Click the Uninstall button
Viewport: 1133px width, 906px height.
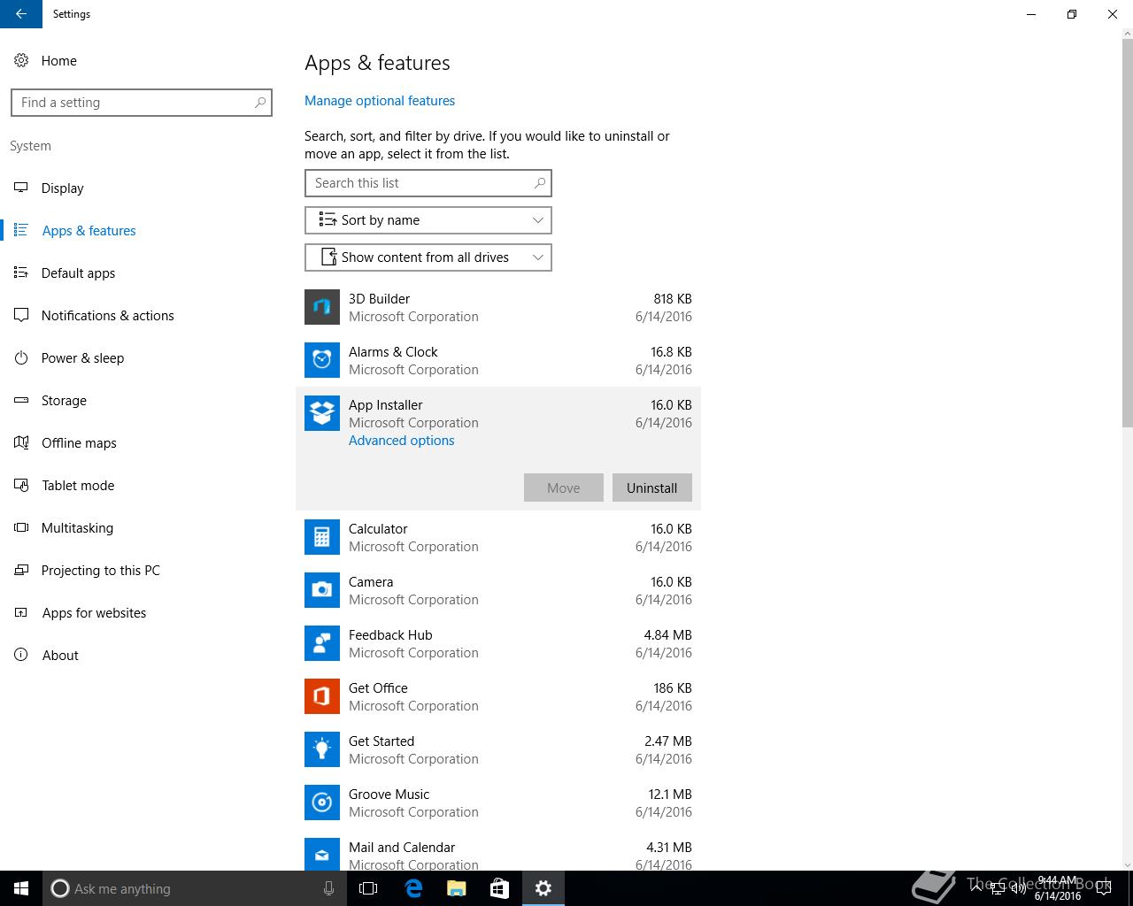click(x=652, y=488)
